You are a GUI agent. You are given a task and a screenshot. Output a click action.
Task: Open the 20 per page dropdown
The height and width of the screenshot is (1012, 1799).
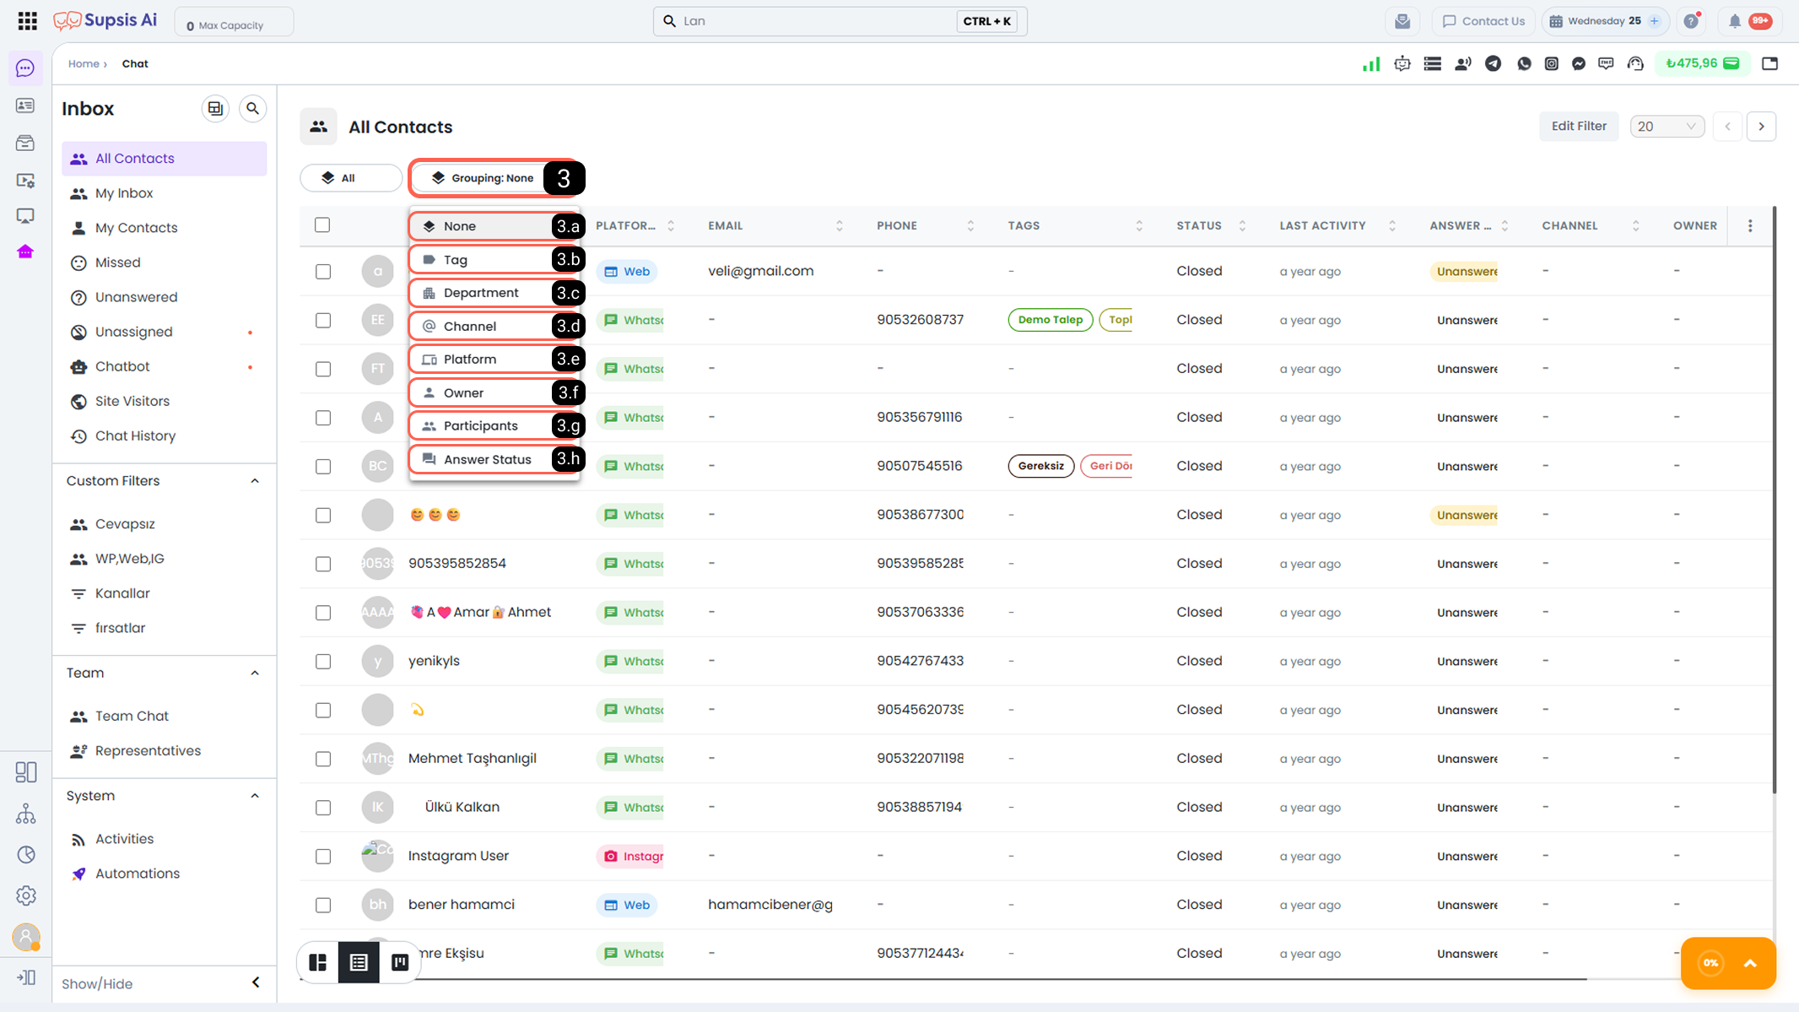coord(1667,127)
